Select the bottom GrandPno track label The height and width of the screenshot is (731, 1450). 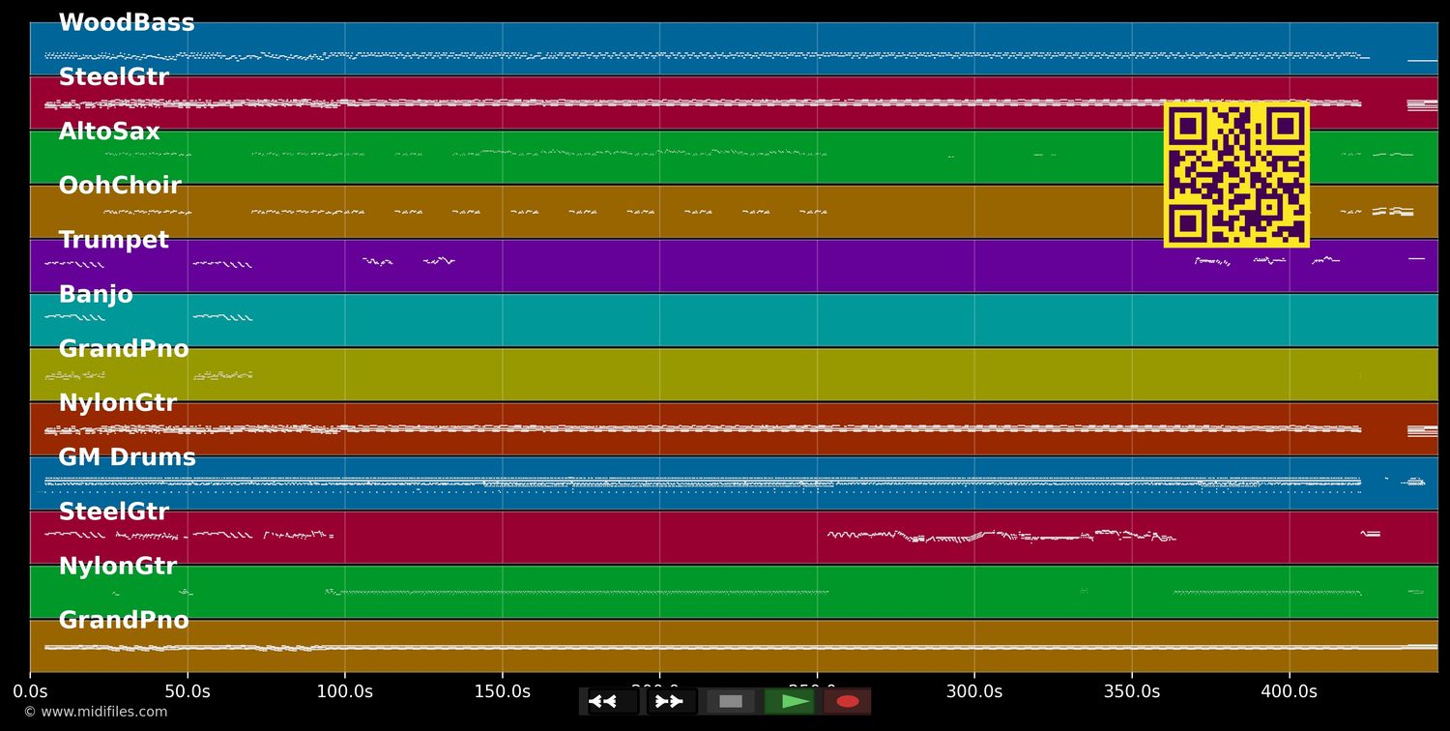point(124,620)
